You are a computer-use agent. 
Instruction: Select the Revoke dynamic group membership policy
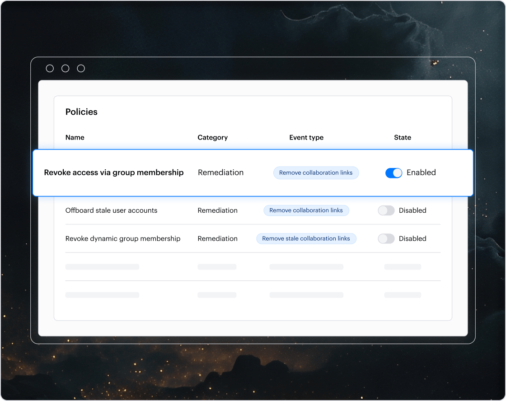(x=123, y=238)
